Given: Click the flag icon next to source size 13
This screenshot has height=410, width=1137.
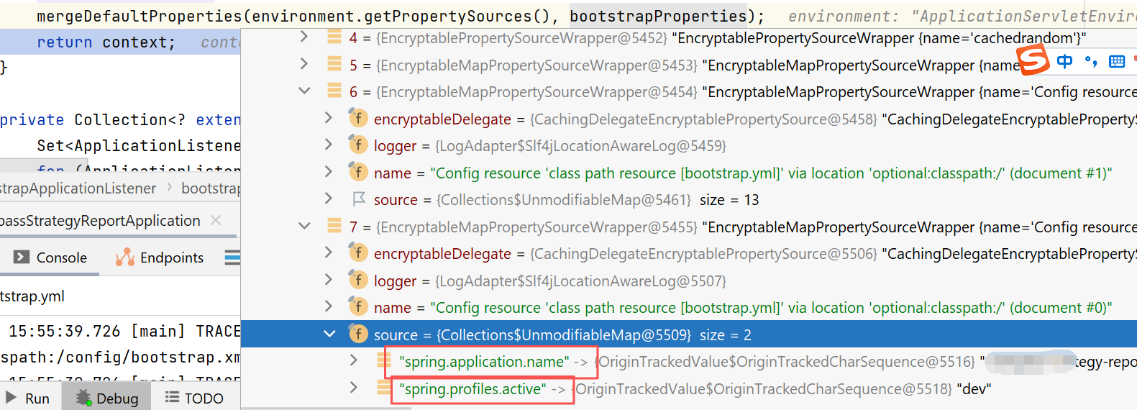Looking at the screenshot, I should tap(358, 199).
